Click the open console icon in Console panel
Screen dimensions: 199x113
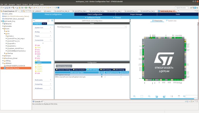[192, 101]
